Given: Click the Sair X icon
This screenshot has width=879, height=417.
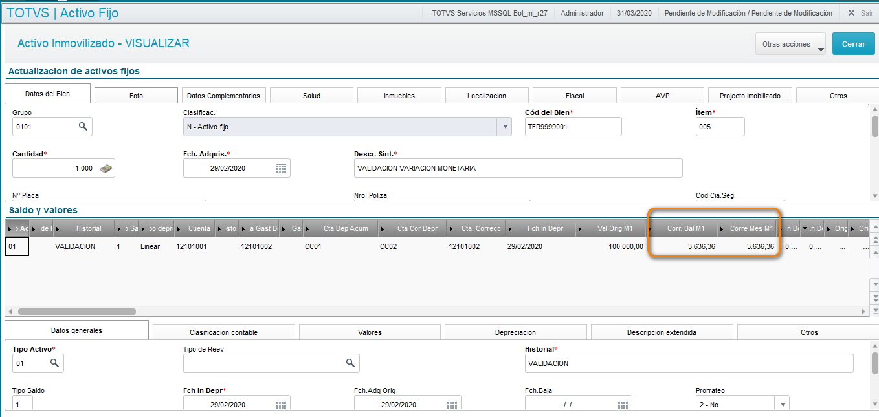Looking at the screenshot, I should (x=851, y=13).
